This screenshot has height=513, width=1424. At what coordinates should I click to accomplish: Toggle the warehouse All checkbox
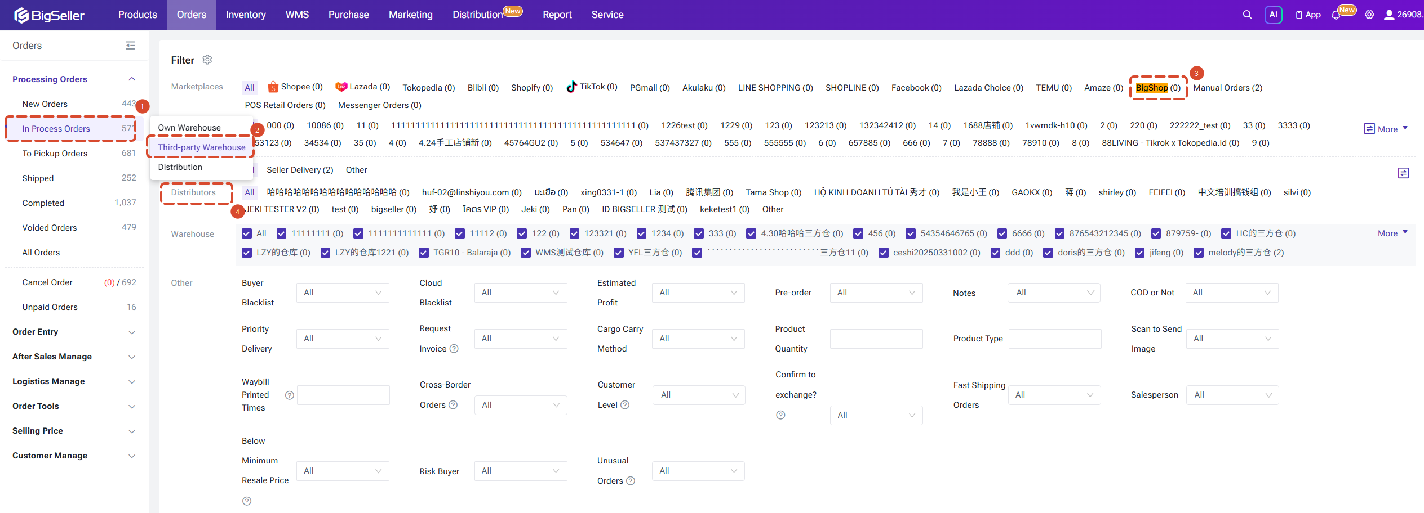point(247,233)
